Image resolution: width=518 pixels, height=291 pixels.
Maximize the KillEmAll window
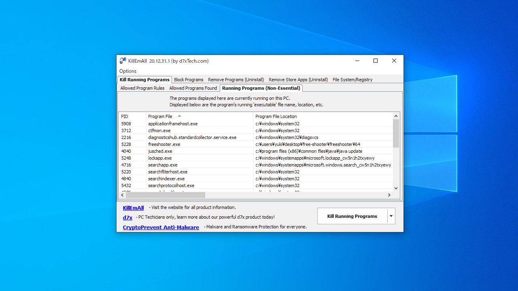click(376, 61)
